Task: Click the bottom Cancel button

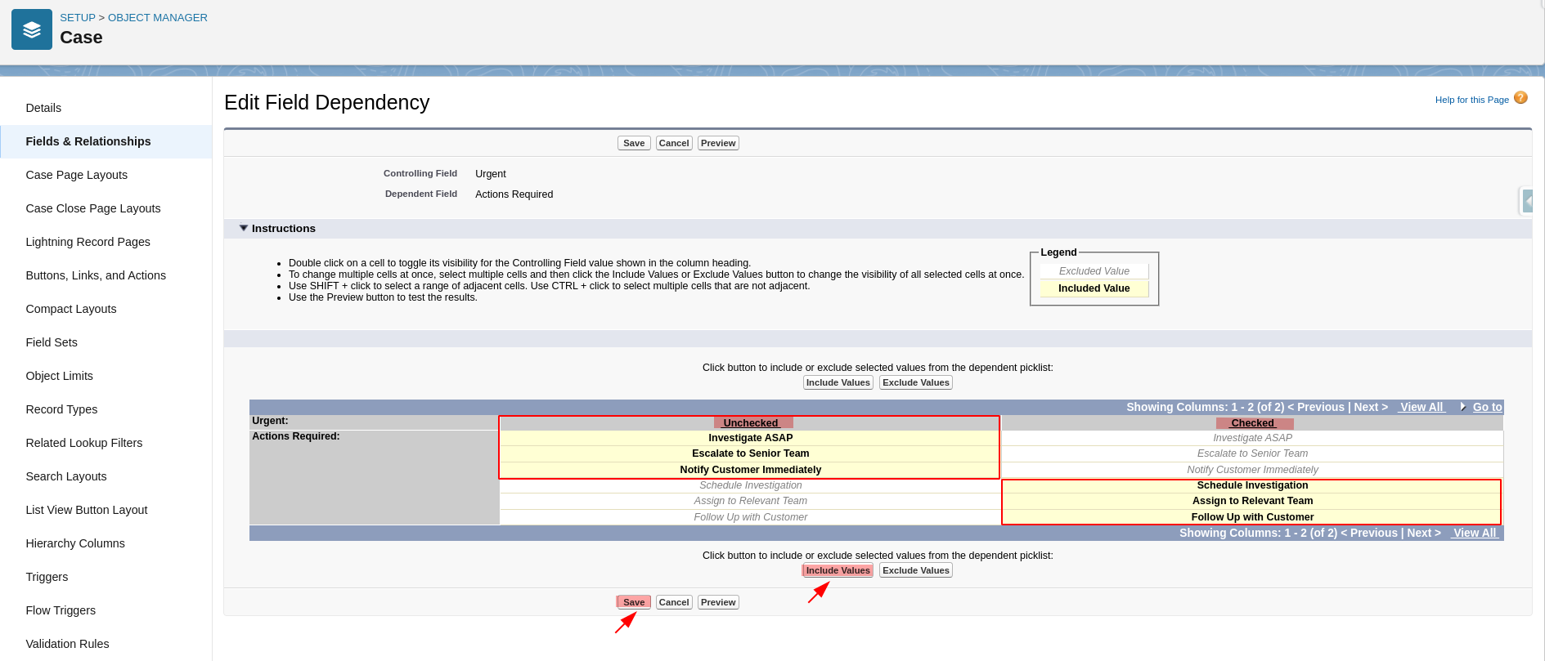Action: pos(674,602)
